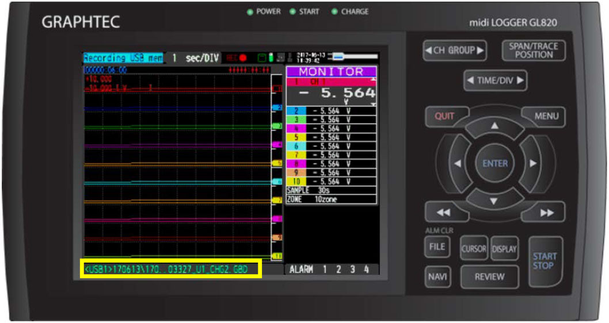609x323 pixels.
Task: Click the down direction arrow key
Action: point(494,201)
